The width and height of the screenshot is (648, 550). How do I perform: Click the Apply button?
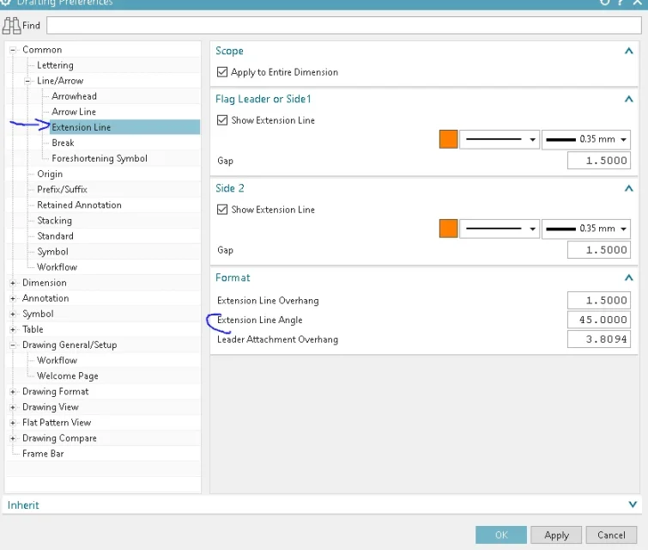[556, 535]
